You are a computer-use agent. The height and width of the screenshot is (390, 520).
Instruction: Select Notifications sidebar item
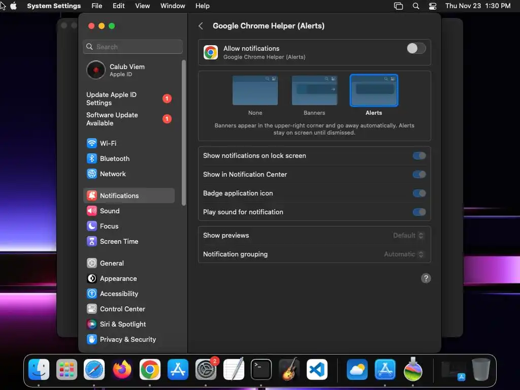[128, 196]
